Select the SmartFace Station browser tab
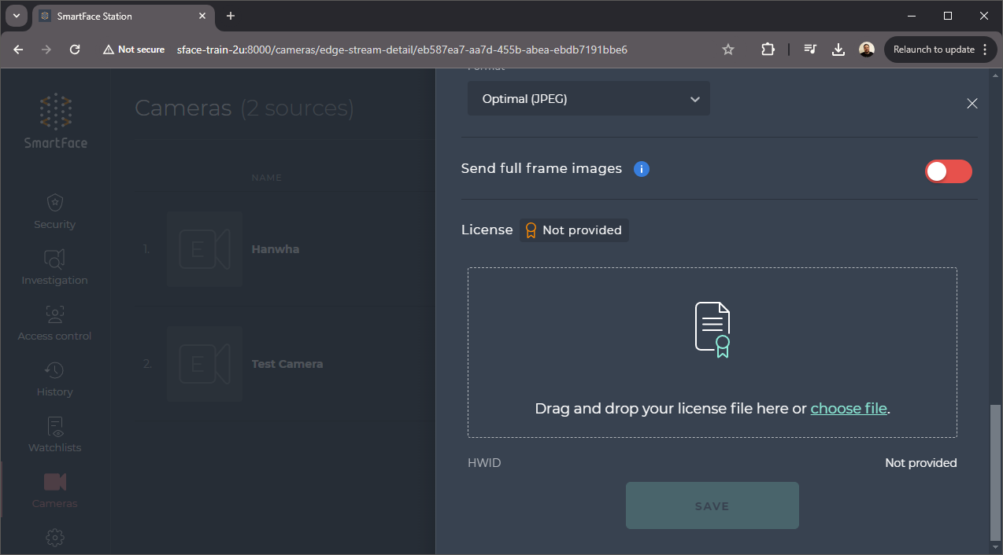The image size is (1003, 555). tap(122, 16)
